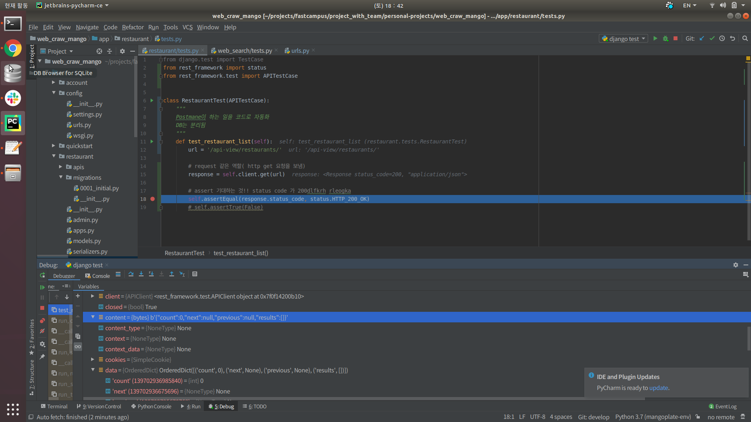This screenshot has height=422, width=751.
Task: Stop the running process
Action: 676,39
